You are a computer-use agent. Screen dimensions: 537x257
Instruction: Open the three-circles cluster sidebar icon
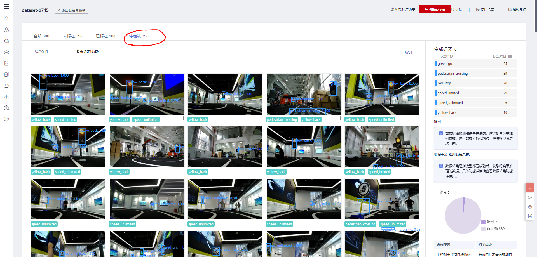click(6, 30)
